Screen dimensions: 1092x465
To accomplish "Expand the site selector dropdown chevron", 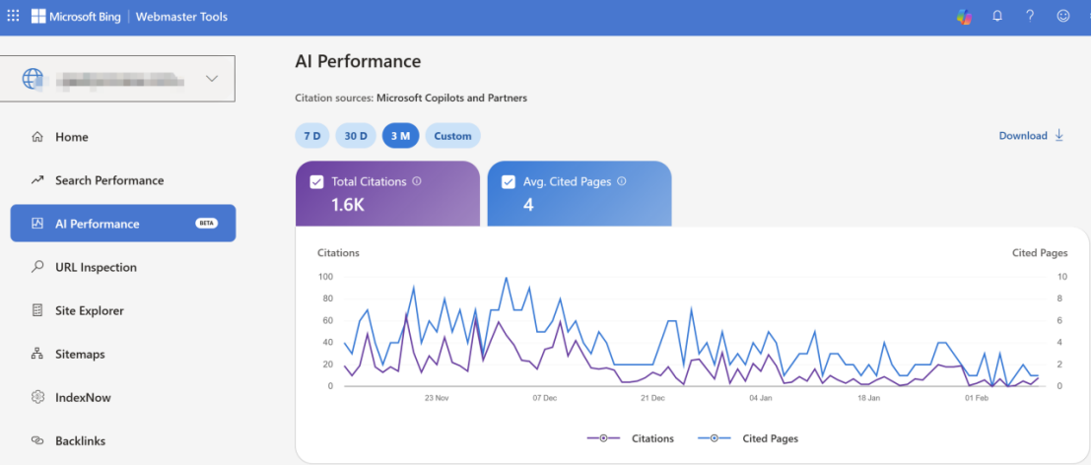I will point(213,79).
